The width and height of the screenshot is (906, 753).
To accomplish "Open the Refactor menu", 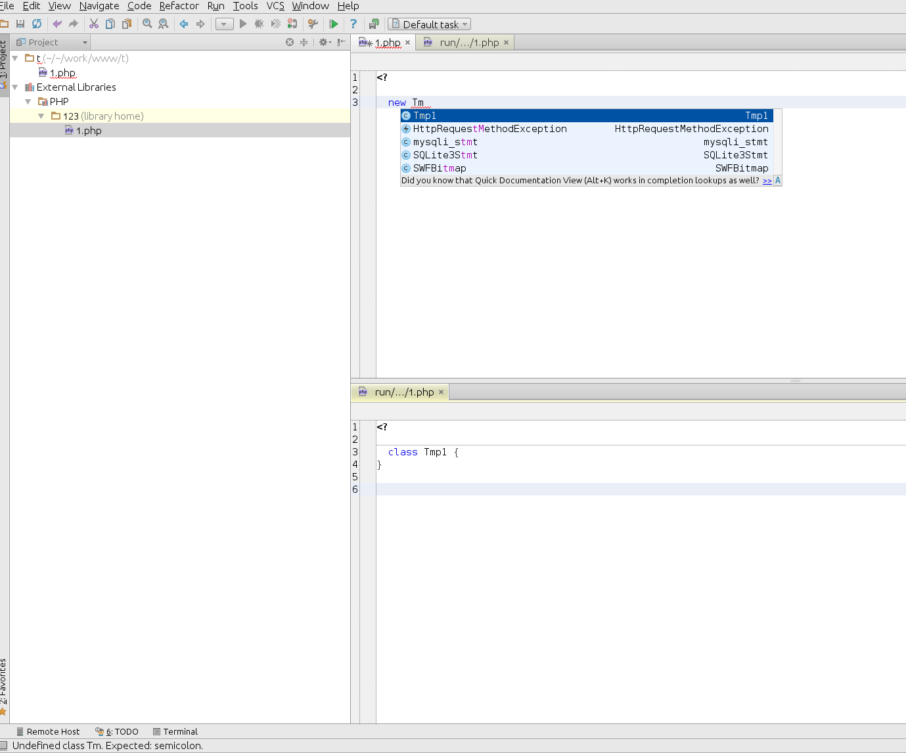I will (x=179, y=6).
